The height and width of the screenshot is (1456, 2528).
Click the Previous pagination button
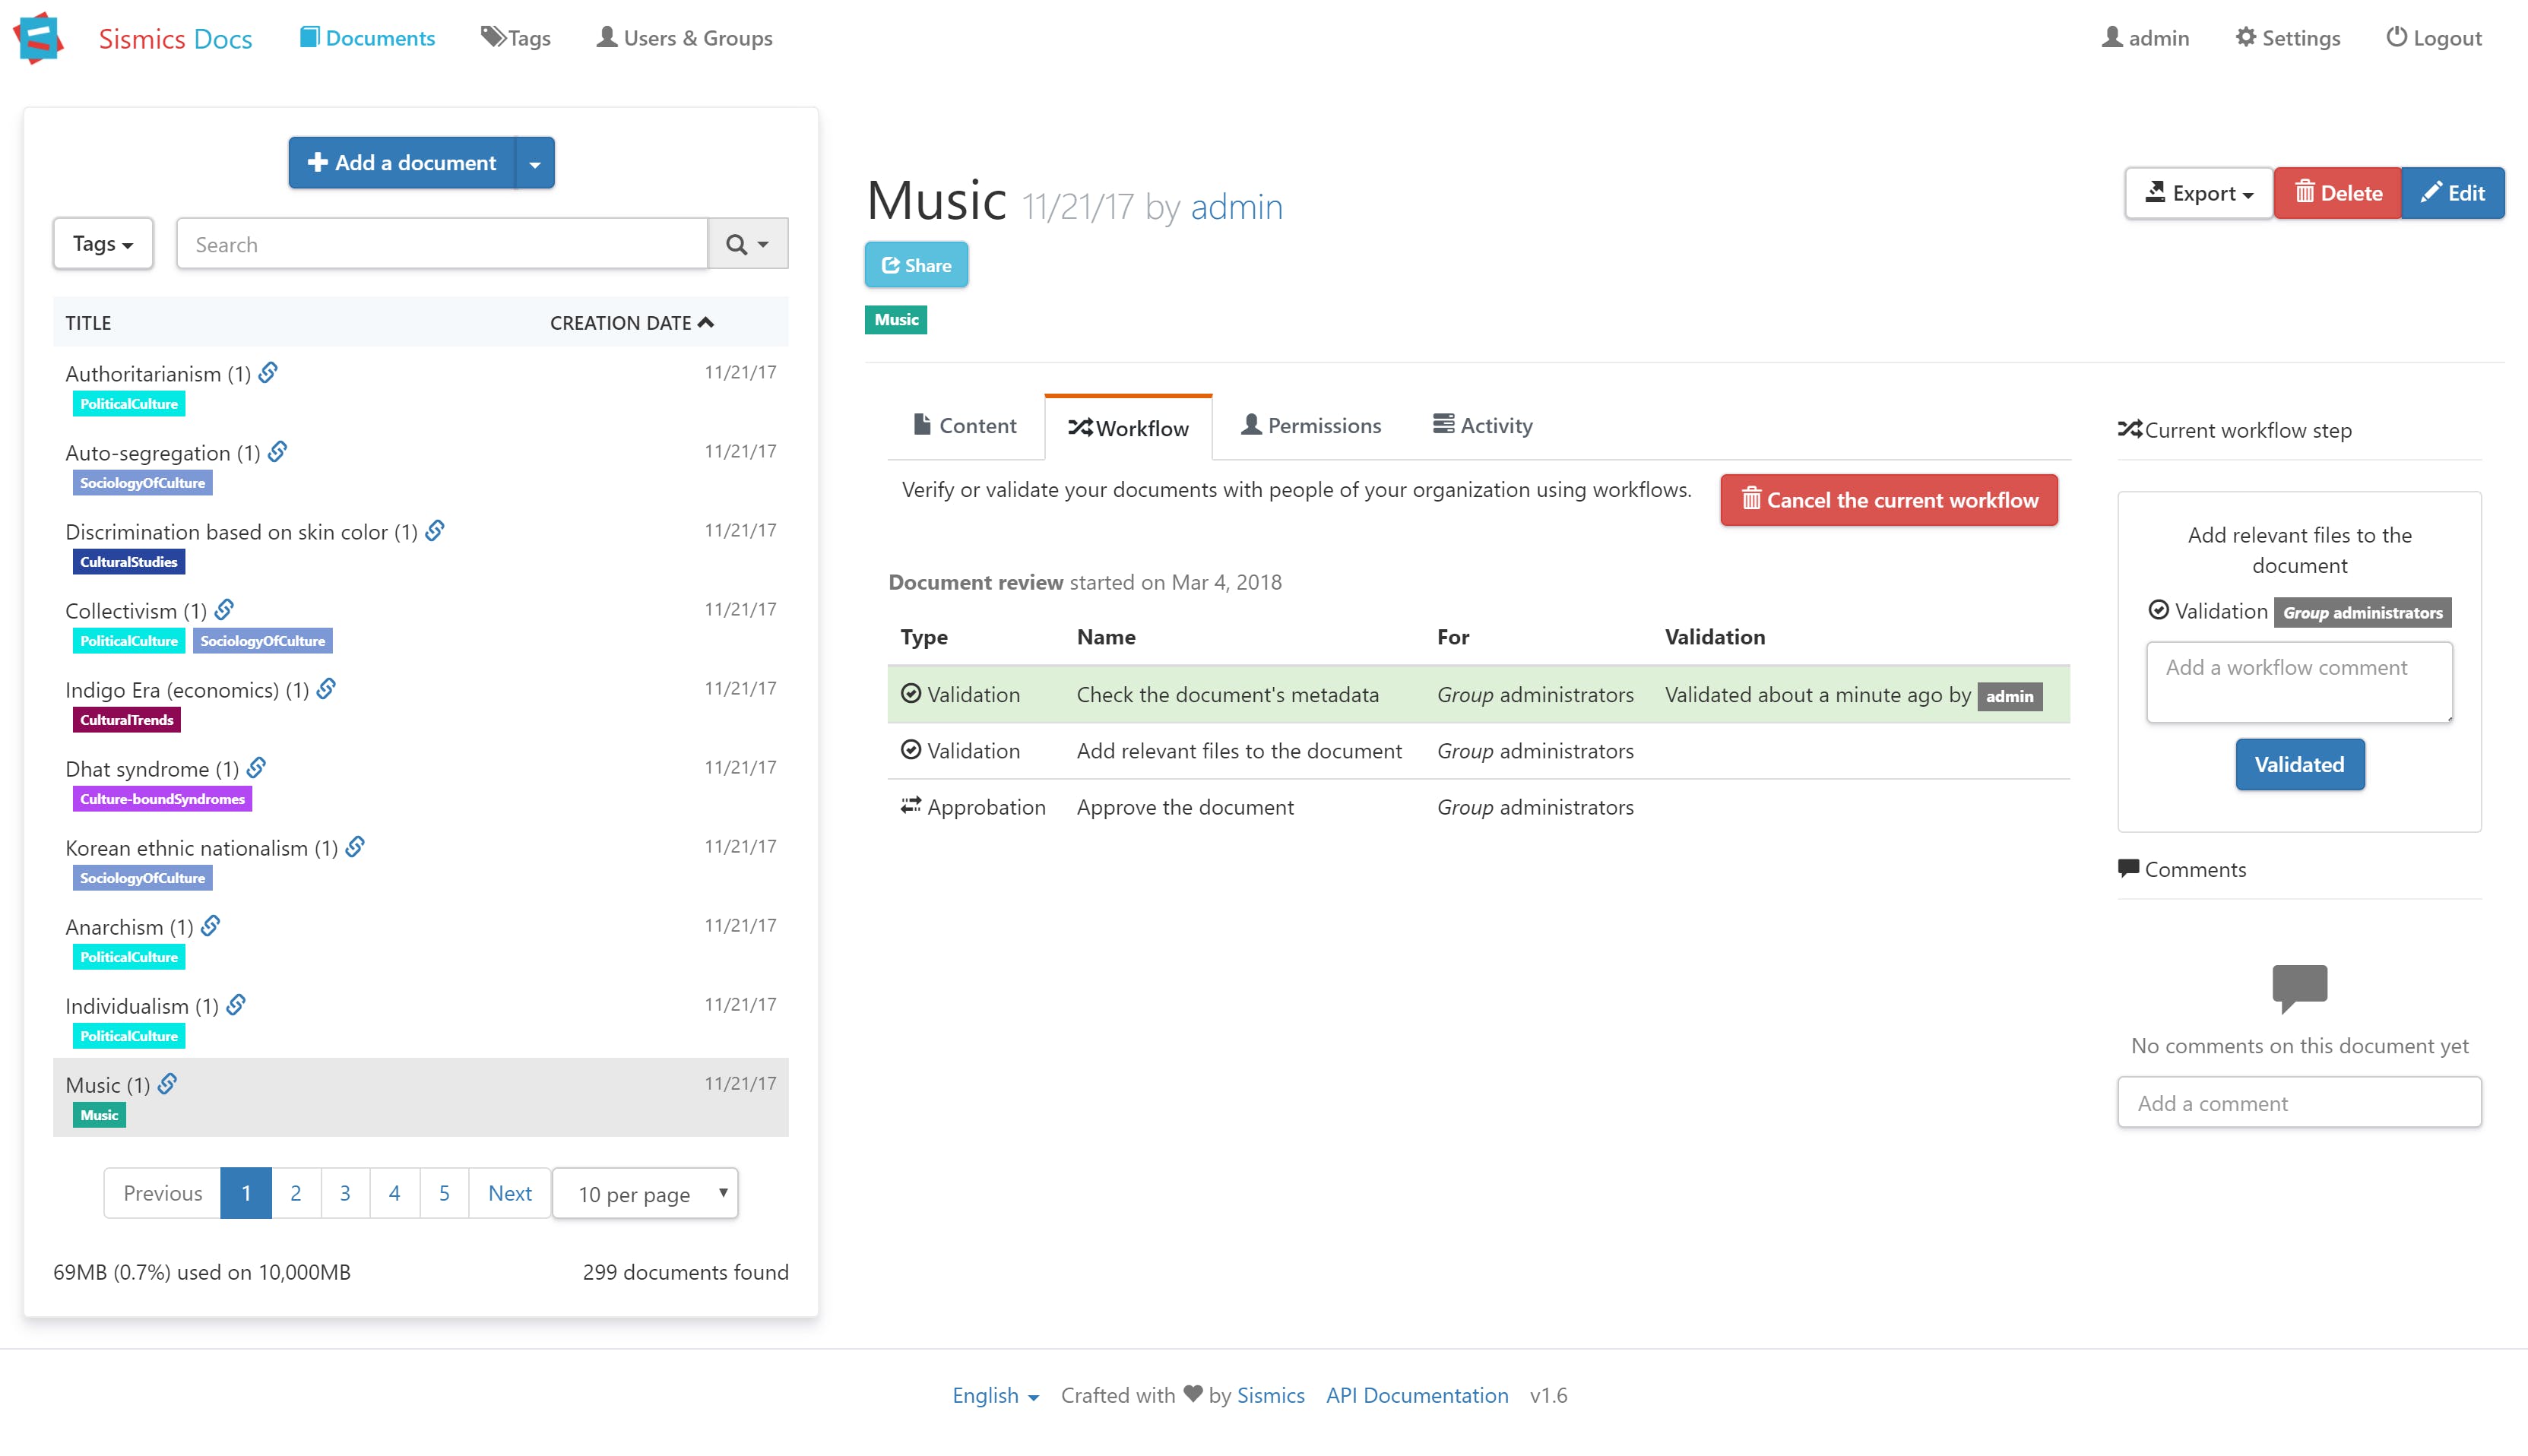[162, 1193]
